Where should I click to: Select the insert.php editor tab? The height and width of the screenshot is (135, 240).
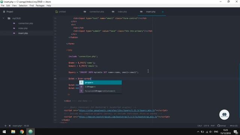click(x=151, y=12)
